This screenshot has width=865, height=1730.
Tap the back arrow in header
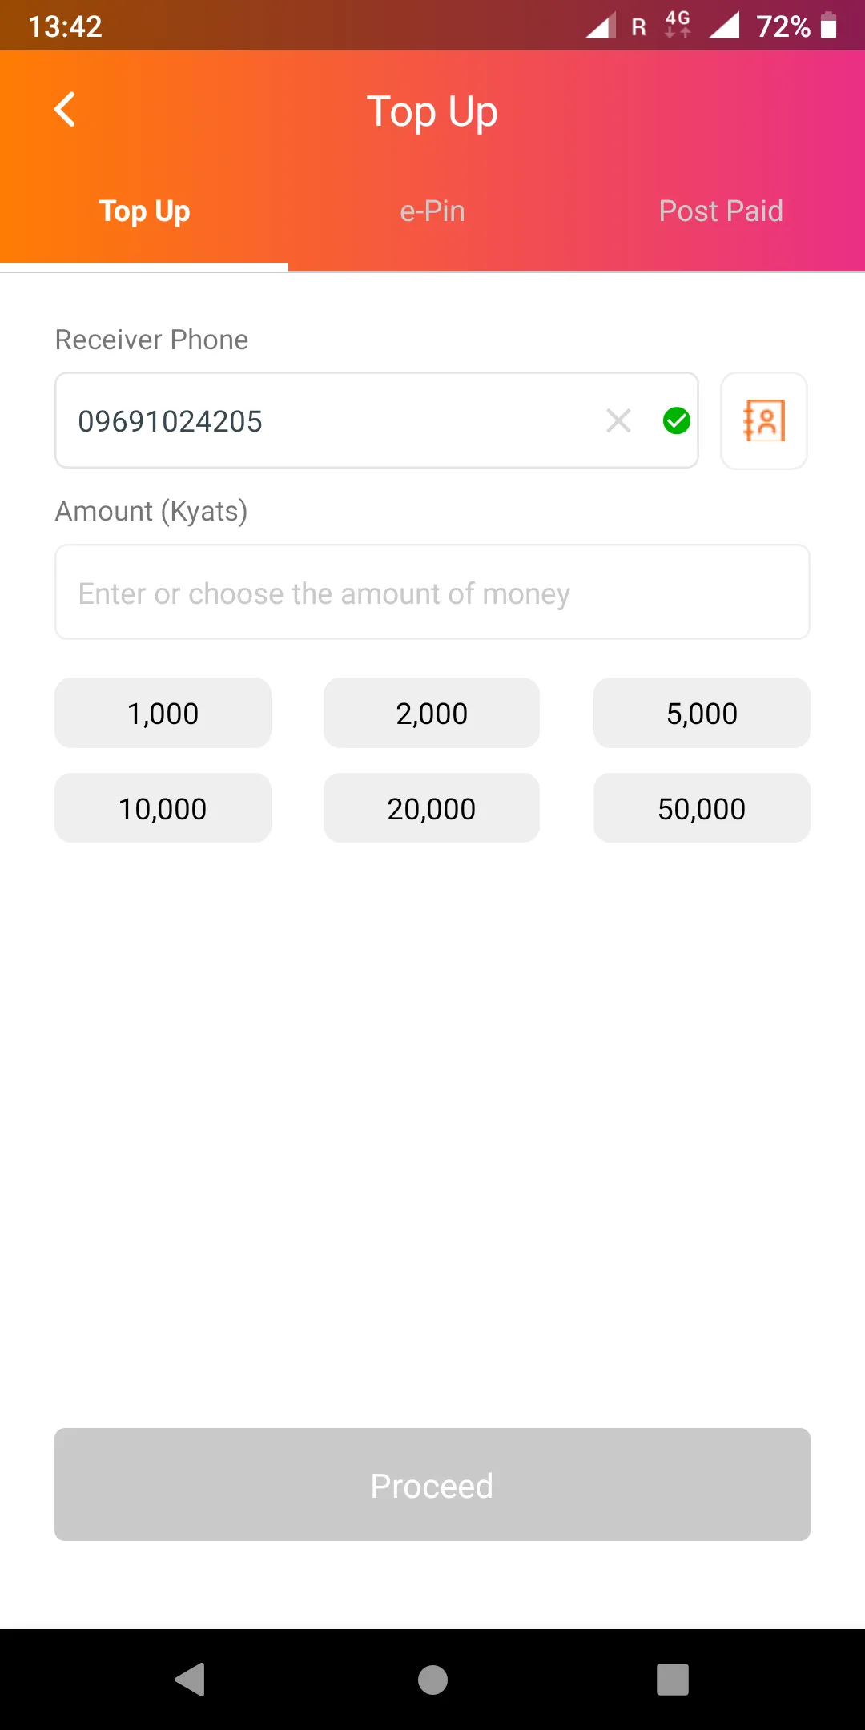pyautogui.click(x=65, y=110)
